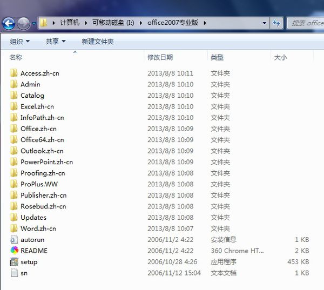This screenshot has width=324, height=290.
Task: Go back with the blue Back arrow
Action: point(9,23)
